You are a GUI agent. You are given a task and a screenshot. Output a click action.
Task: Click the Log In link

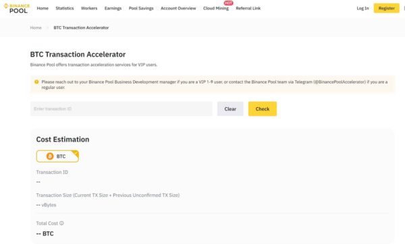(x=362, y=8)
